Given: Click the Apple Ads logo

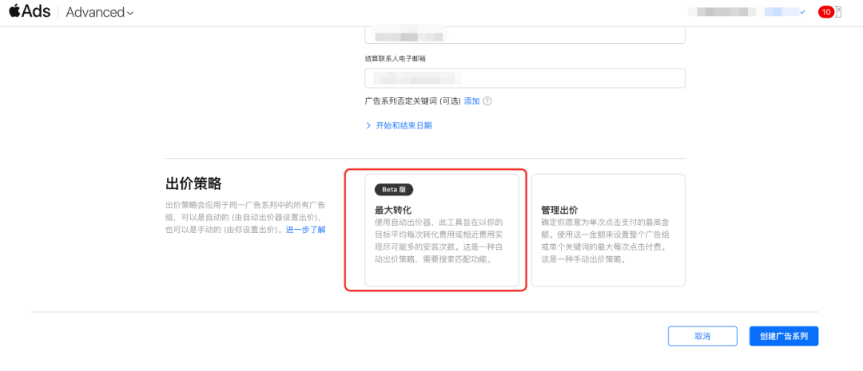Looking at the screenshot, I should (30, 11).
